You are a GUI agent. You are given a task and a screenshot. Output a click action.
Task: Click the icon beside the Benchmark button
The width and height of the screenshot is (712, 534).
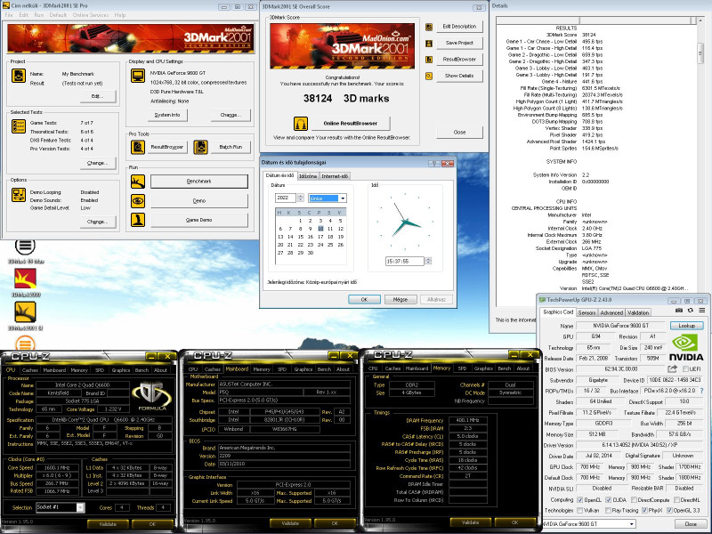coord(138,182)
